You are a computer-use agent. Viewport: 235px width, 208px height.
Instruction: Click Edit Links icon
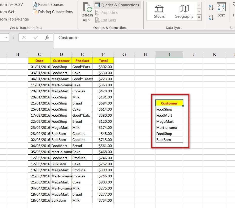click(97, 20)
